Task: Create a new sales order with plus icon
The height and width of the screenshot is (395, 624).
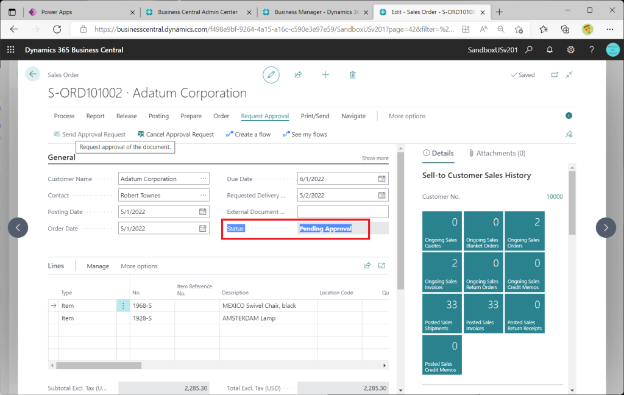Action: (325, 75)
